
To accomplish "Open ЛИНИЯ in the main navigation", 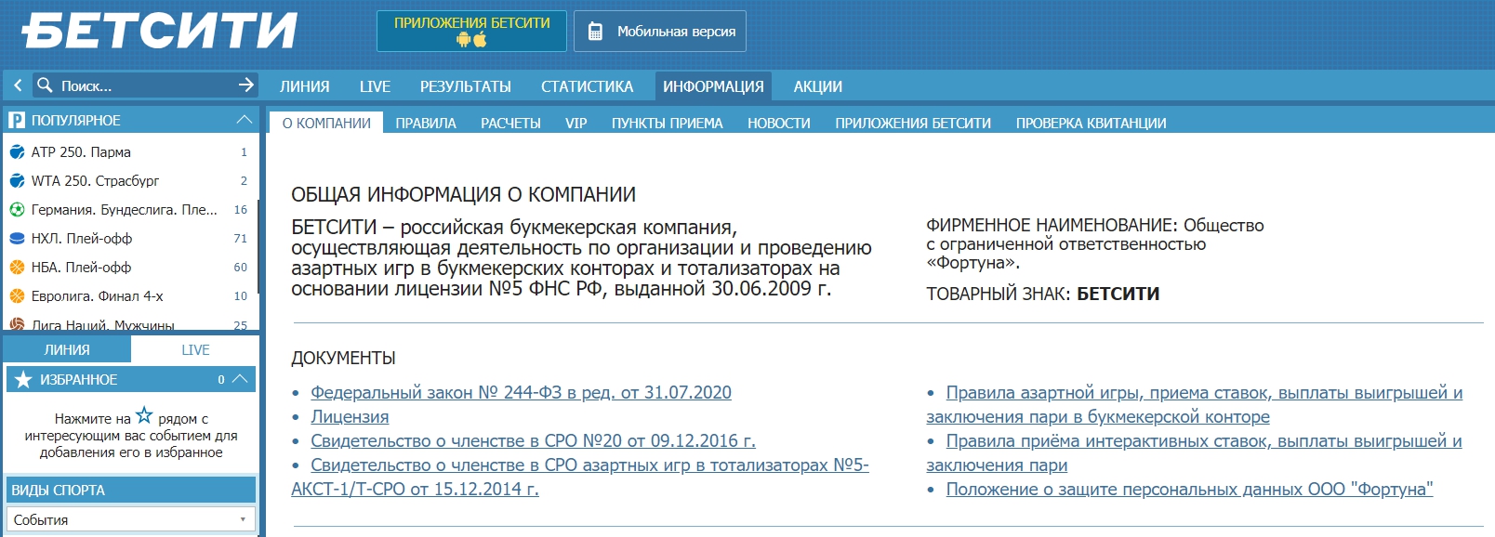I will [305, 86].
